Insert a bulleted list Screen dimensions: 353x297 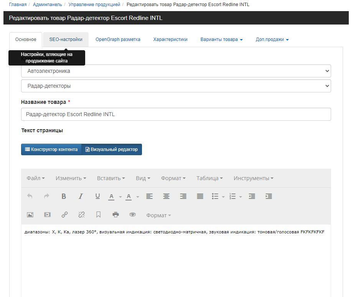[215, 196]
